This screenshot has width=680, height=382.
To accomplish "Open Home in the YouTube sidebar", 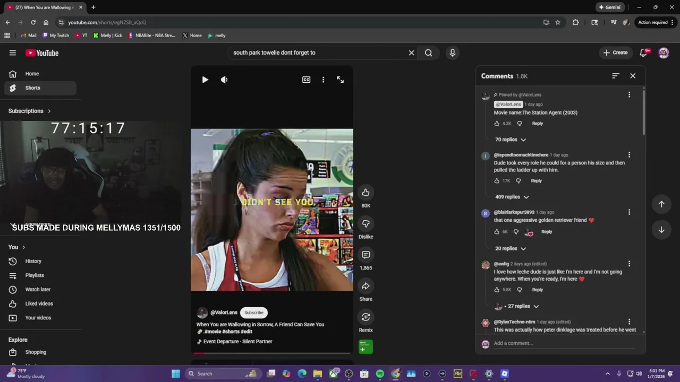I will click(40, 74).
